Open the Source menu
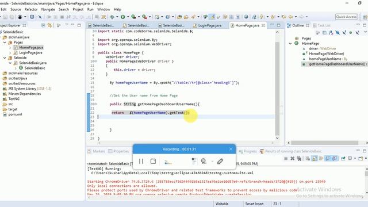 point(16,9)
